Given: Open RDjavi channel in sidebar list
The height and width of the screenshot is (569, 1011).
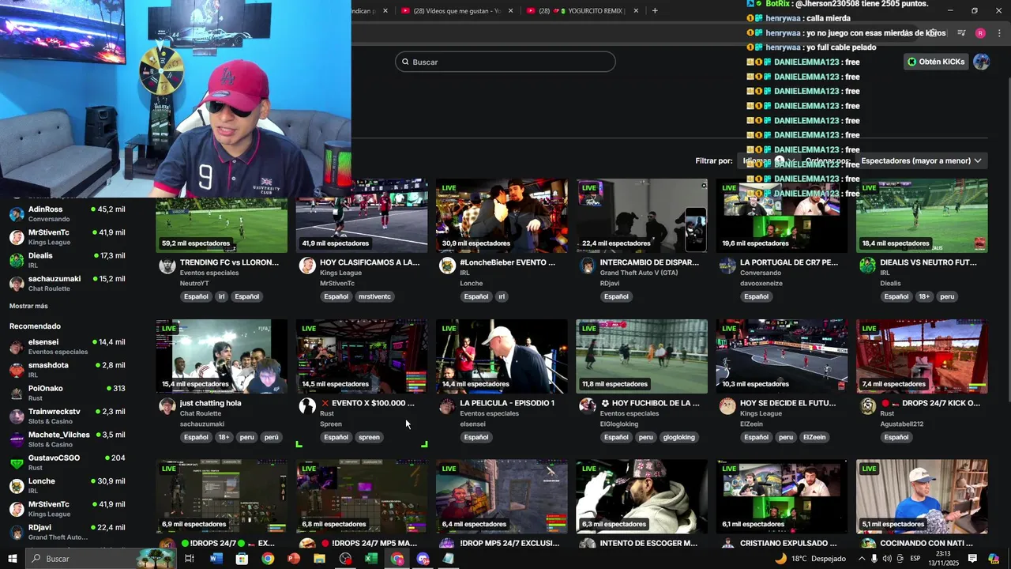Looking at the screenshot, I should (67, 532).
